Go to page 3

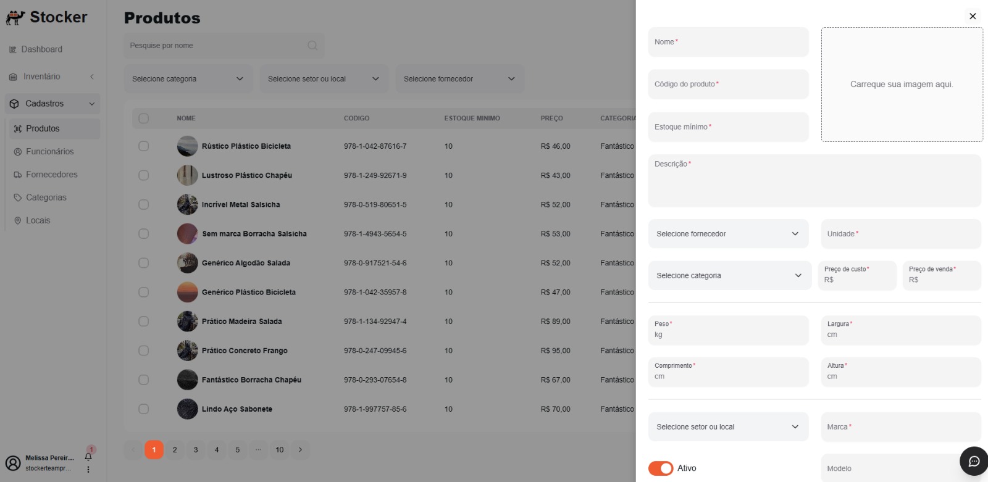196,450
